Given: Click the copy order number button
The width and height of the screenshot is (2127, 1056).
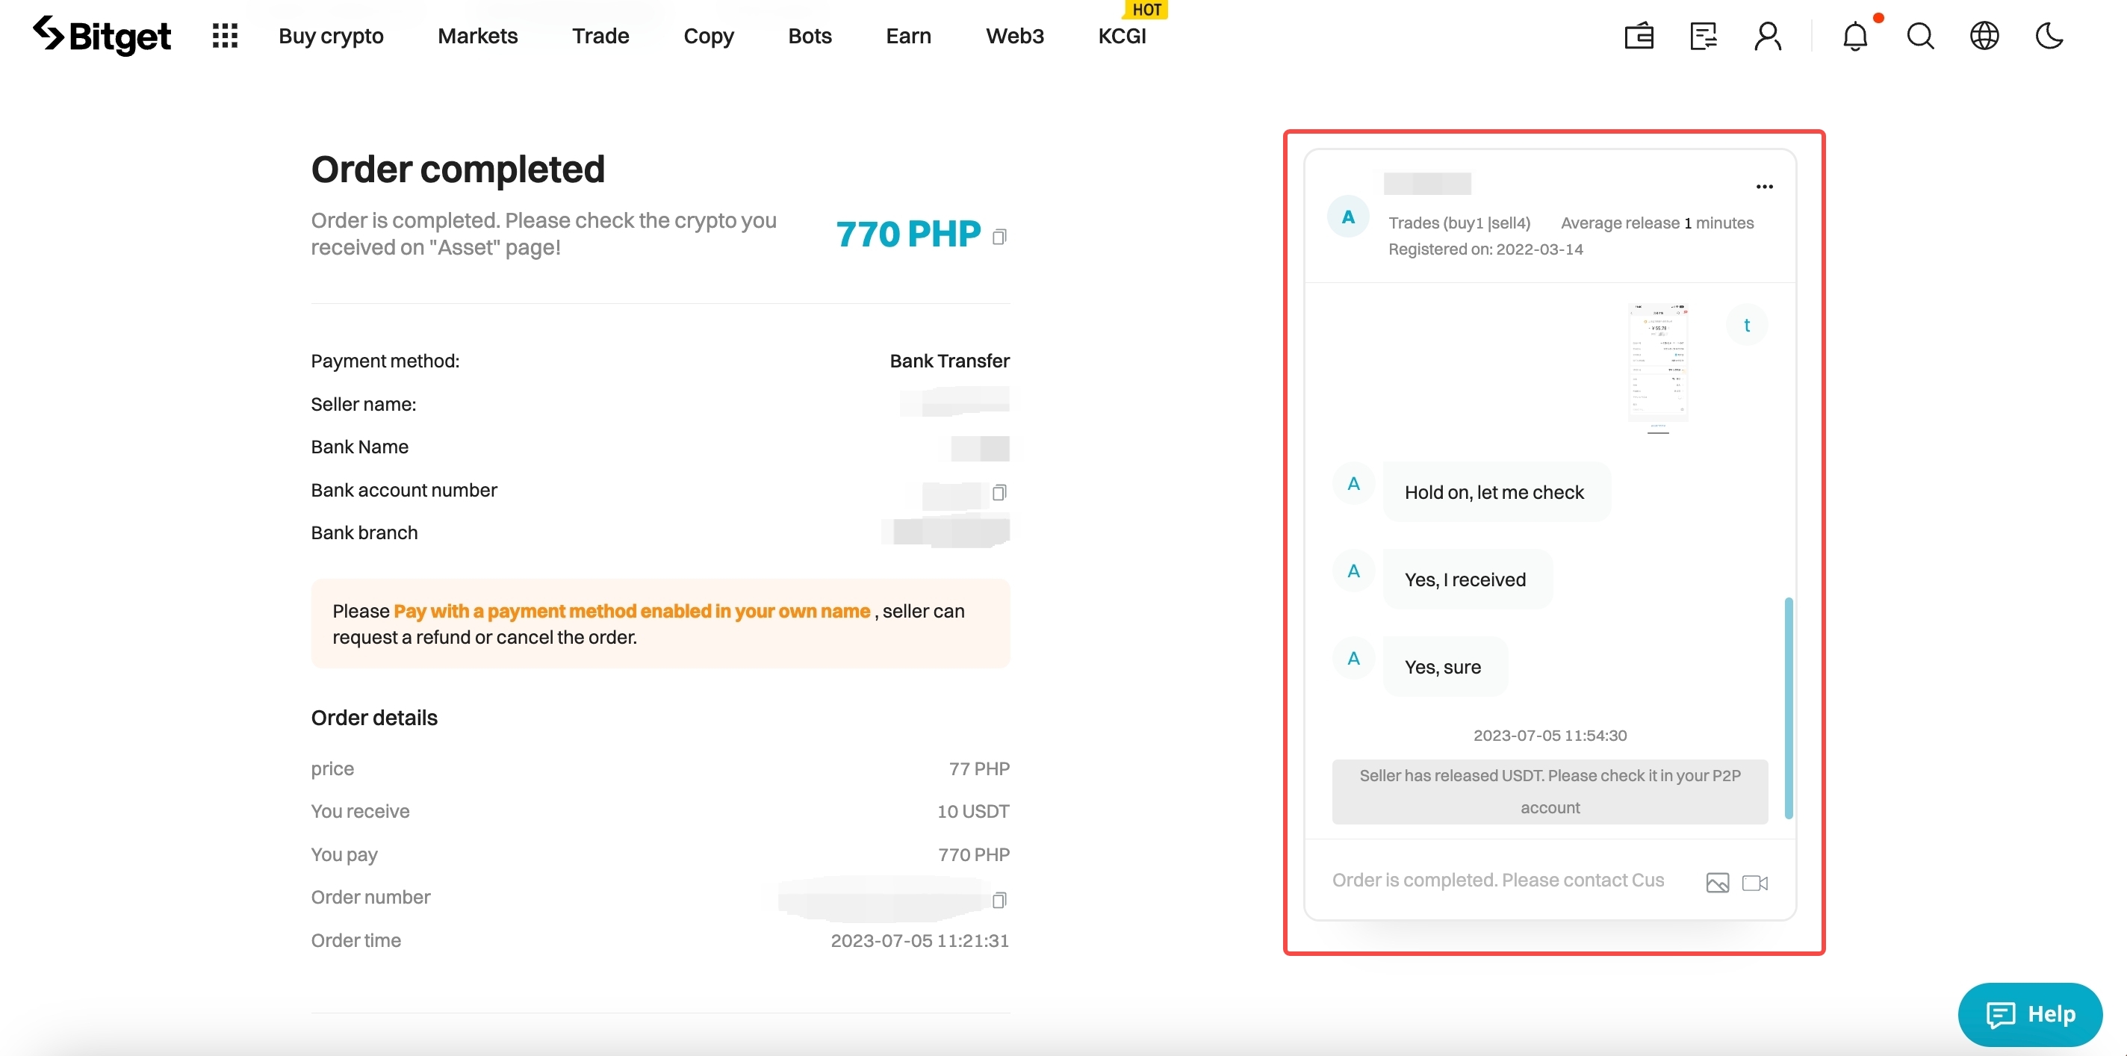Looking at the screenshot, I should (x=1000, y=896).
